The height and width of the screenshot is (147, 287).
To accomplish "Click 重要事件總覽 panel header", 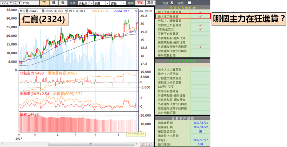I will (182, 118).
